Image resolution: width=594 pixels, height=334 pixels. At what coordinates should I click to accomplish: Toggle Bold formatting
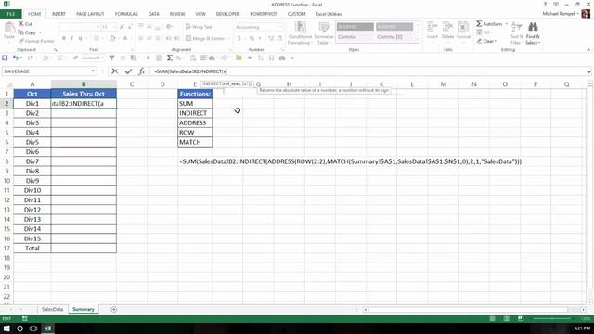(64, 38)
